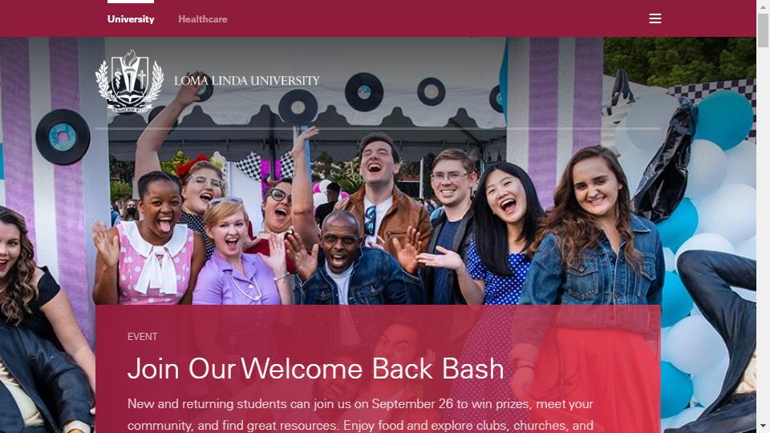The width and height of the screenshot is (770, 433).
Task: Click the event description about September 26
Action: [x=360, y=415]
